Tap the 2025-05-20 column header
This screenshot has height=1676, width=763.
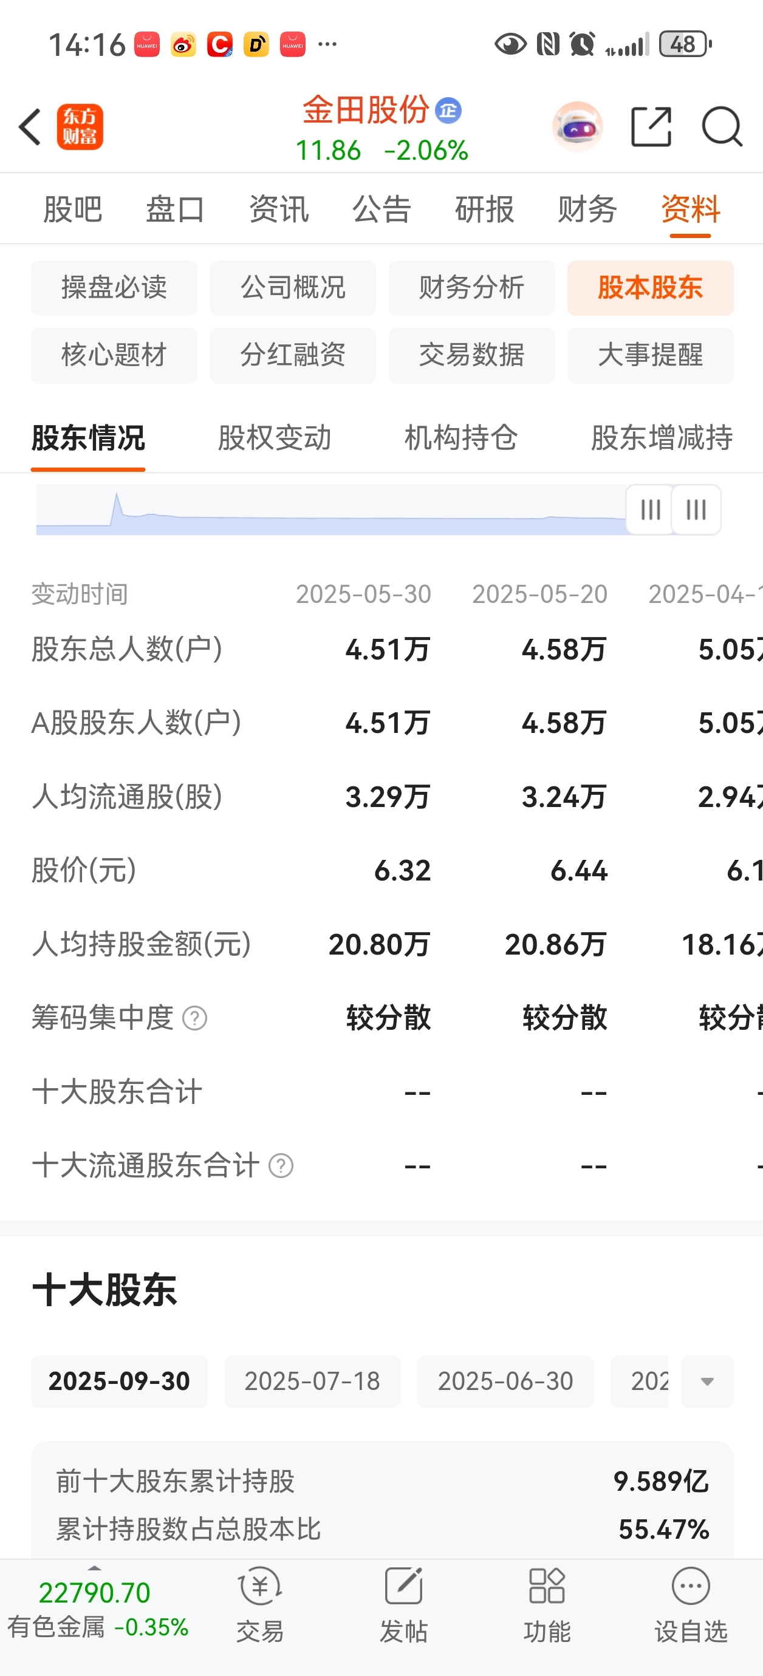click(x=539, y=594)
